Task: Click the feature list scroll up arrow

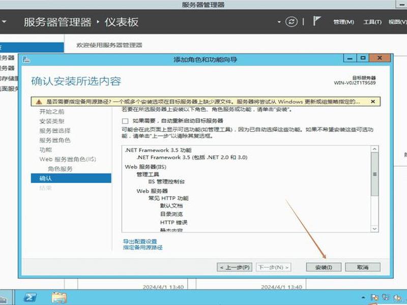Action: pyautogui.click(x=374, y=149)
